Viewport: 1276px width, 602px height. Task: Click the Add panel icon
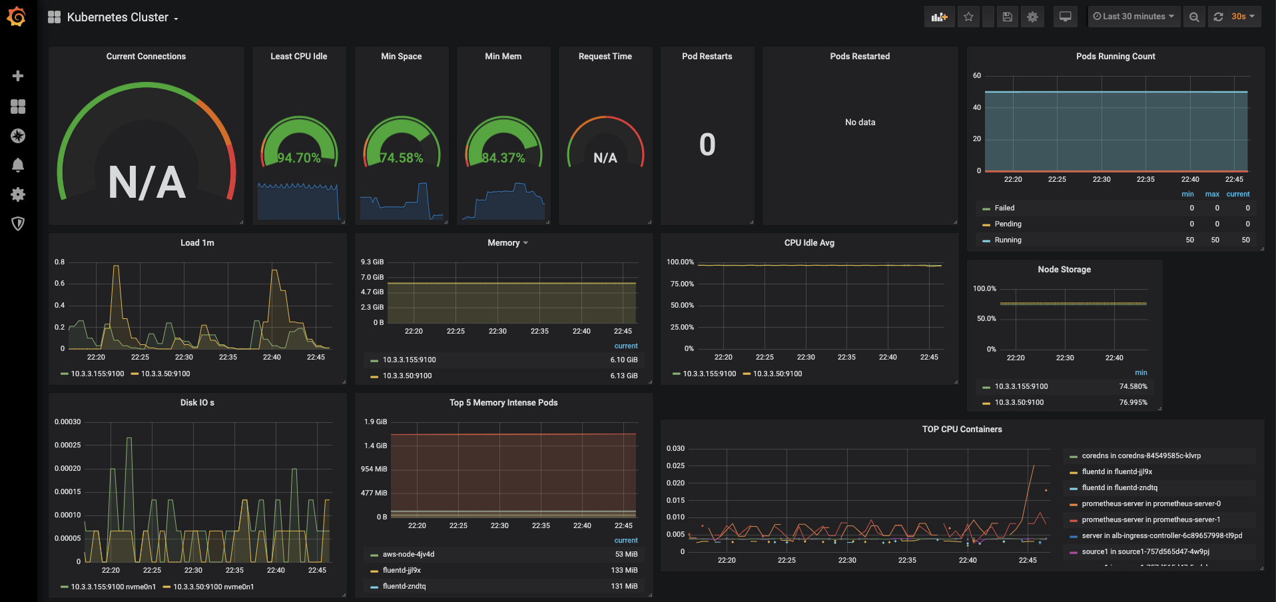point(939,17)
